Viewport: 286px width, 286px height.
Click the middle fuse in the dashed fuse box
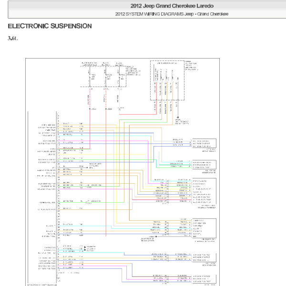[105, 75]
